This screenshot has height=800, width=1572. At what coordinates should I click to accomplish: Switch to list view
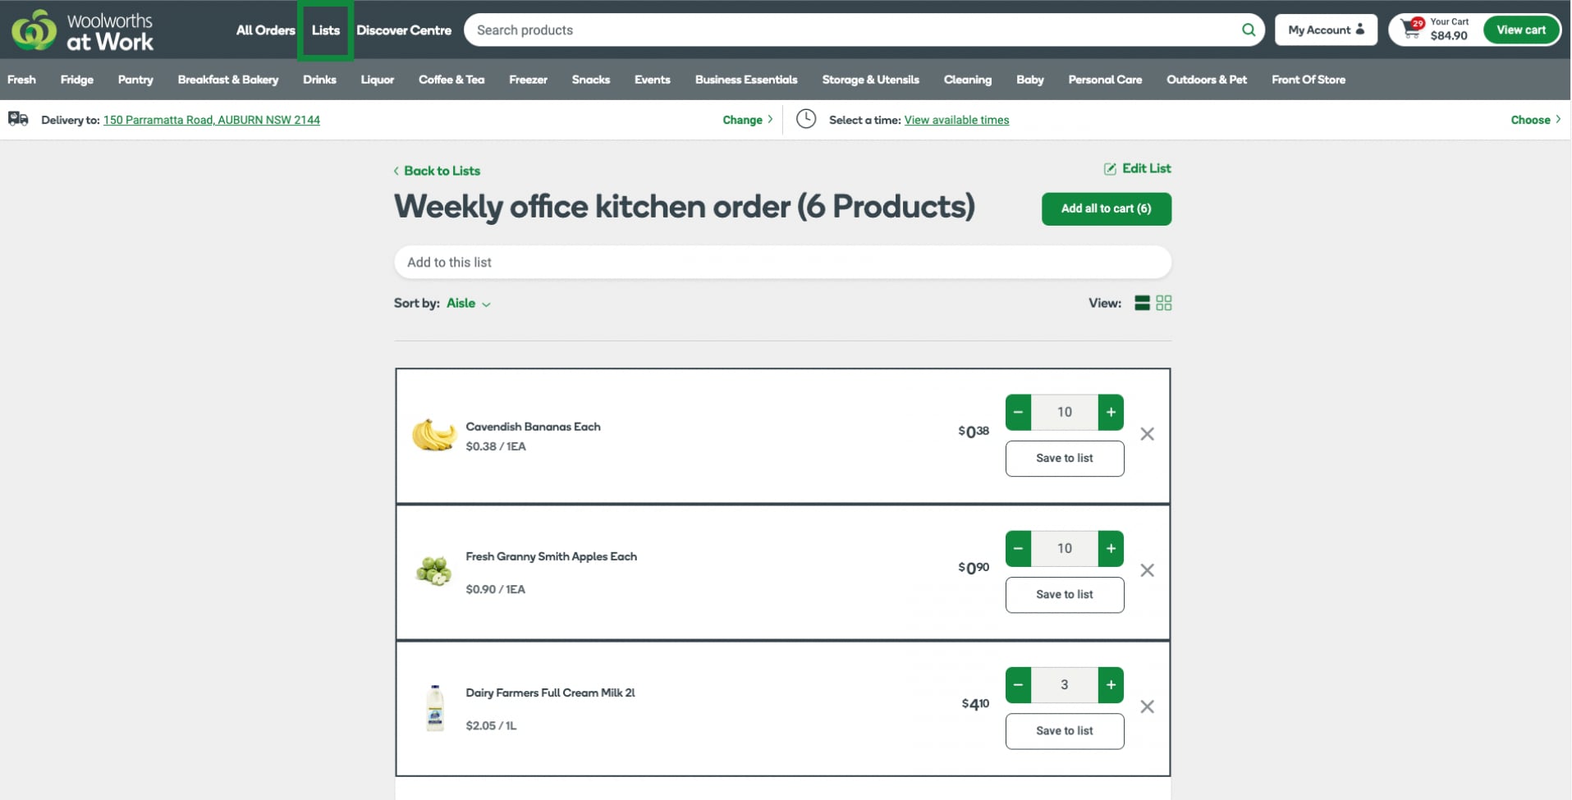(1142, 303)
